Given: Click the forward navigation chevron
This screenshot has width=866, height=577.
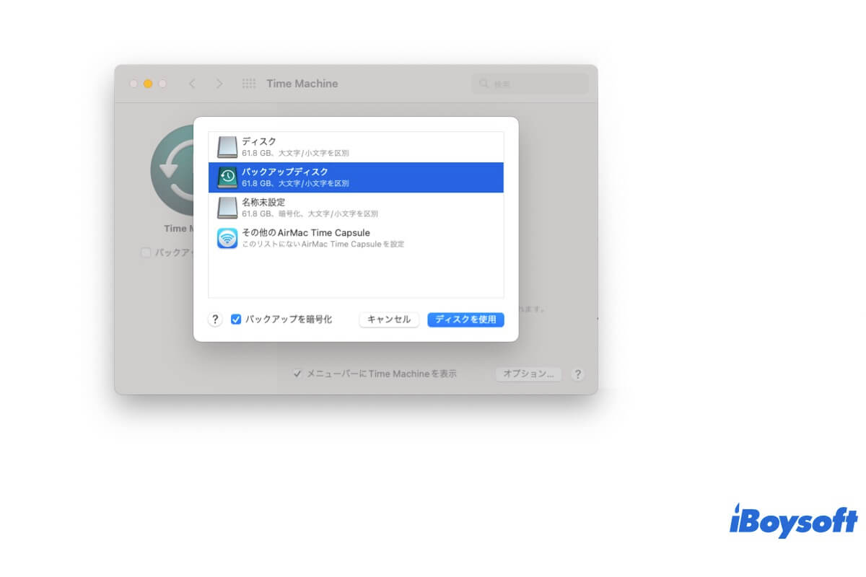Looking at the screenshot, I should [219, 84].
